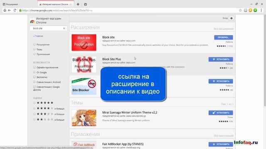The width and height of the screenshot is (266, 149).
Task: Select the Расширения radio filter
Action: (34, 44)
